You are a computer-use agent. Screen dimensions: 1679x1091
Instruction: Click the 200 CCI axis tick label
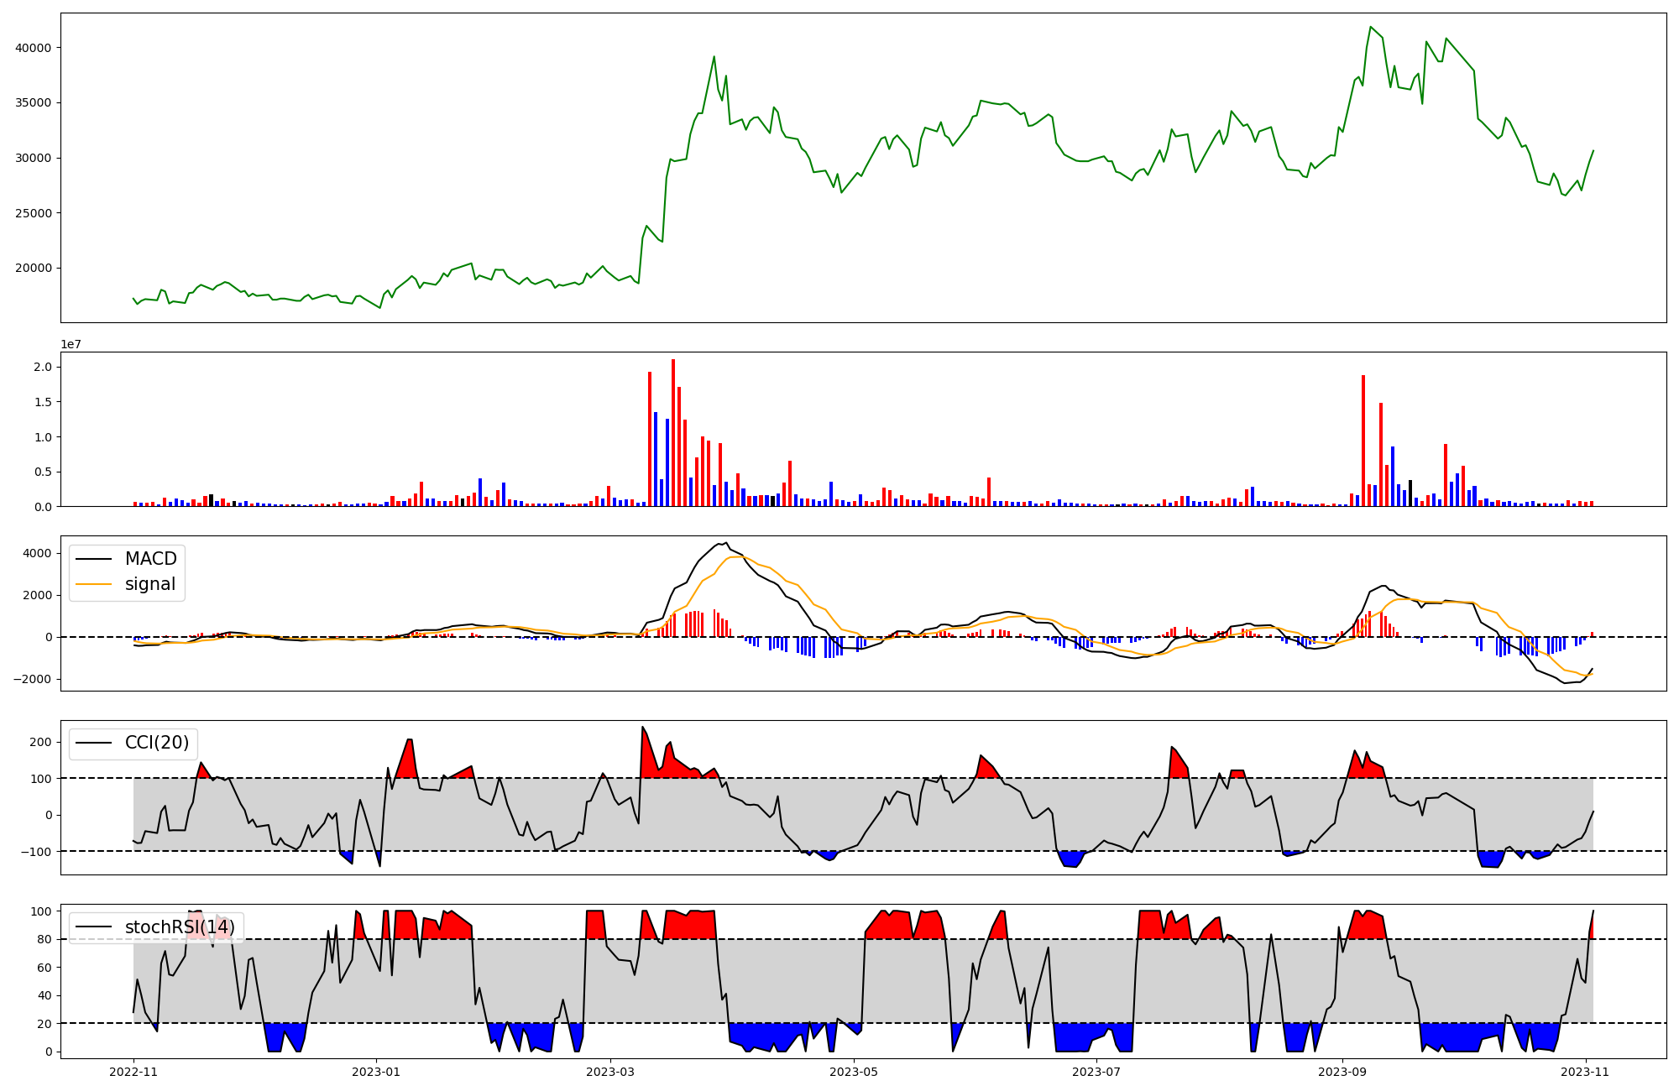[x=40, y=742]
